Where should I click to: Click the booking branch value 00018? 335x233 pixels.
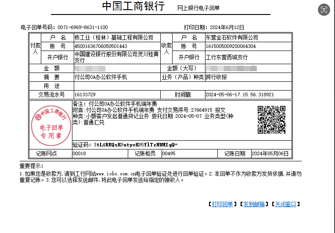(79, 153)
